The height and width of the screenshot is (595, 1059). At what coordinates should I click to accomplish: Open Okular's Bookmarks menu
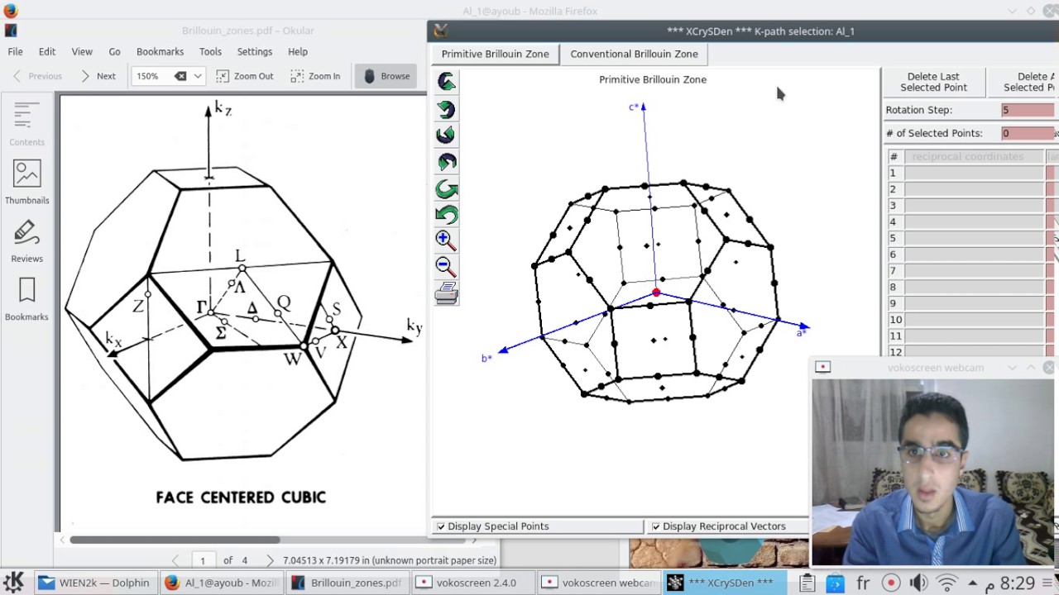(x=160, y=51)
